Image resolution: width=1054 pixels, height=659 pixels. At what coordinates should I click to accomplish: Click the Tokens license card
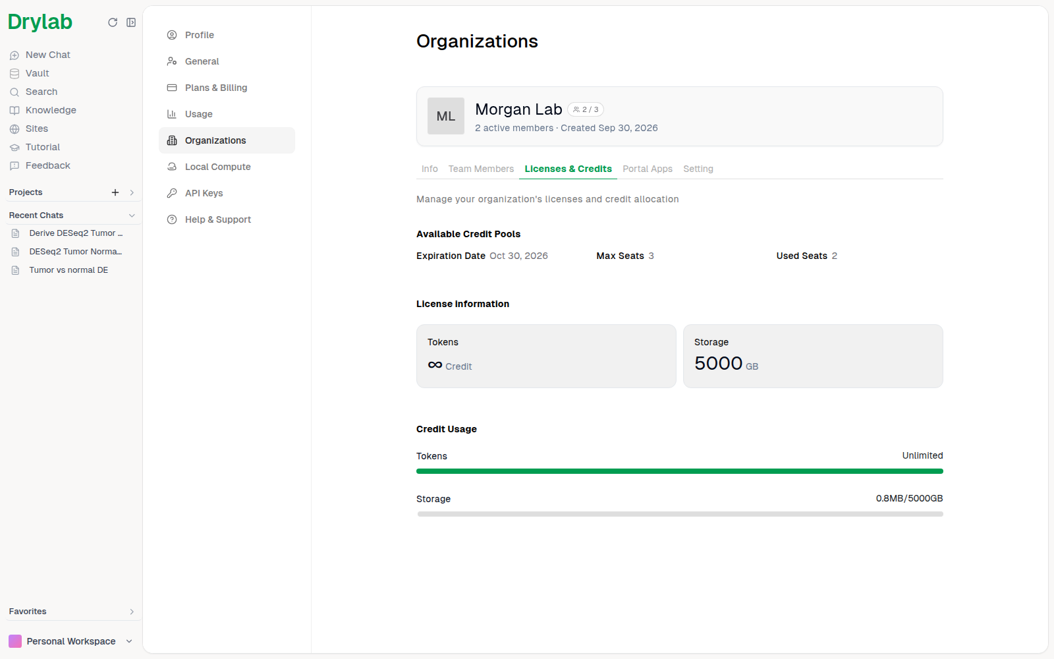(546, 356)
